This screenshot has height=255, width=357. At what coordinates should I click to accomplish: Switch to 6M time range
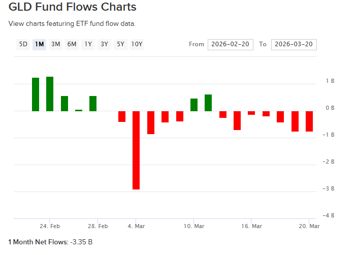[x=72, y=44]
